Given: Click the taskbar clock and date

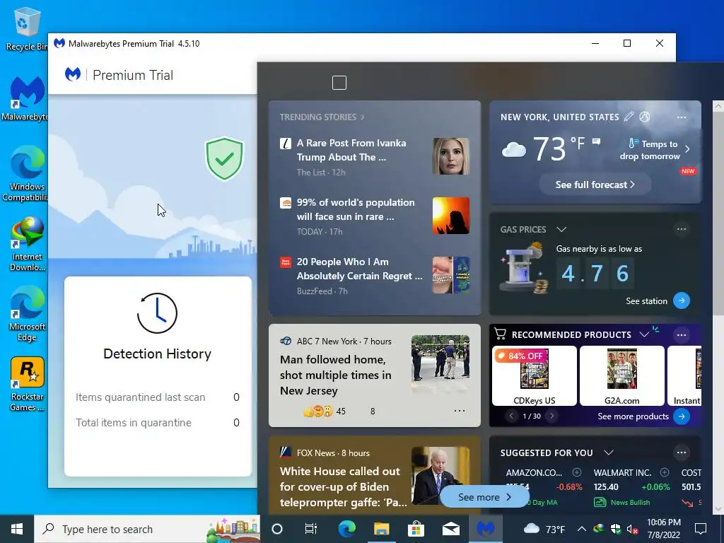Looking at the screenshot, I should (663, 529).
